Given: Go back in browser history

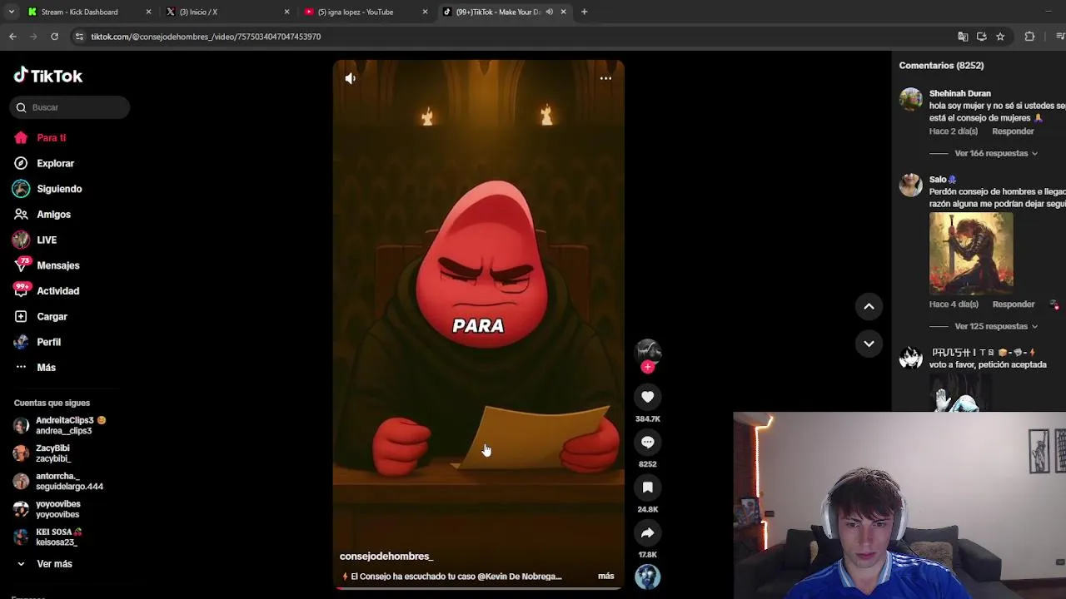Looking at the screenshot, I should pos(12,37).
